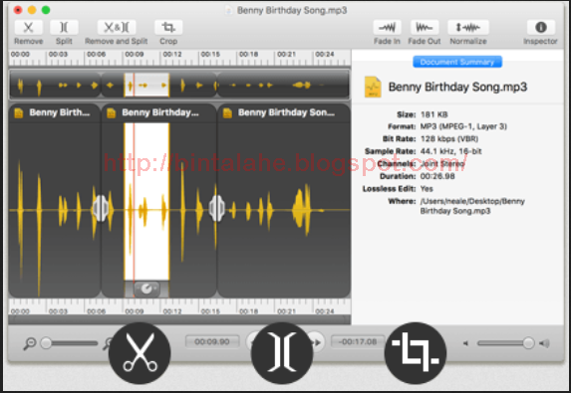Click the Remove scissors tool in toolbar

(x=29, y=28)
